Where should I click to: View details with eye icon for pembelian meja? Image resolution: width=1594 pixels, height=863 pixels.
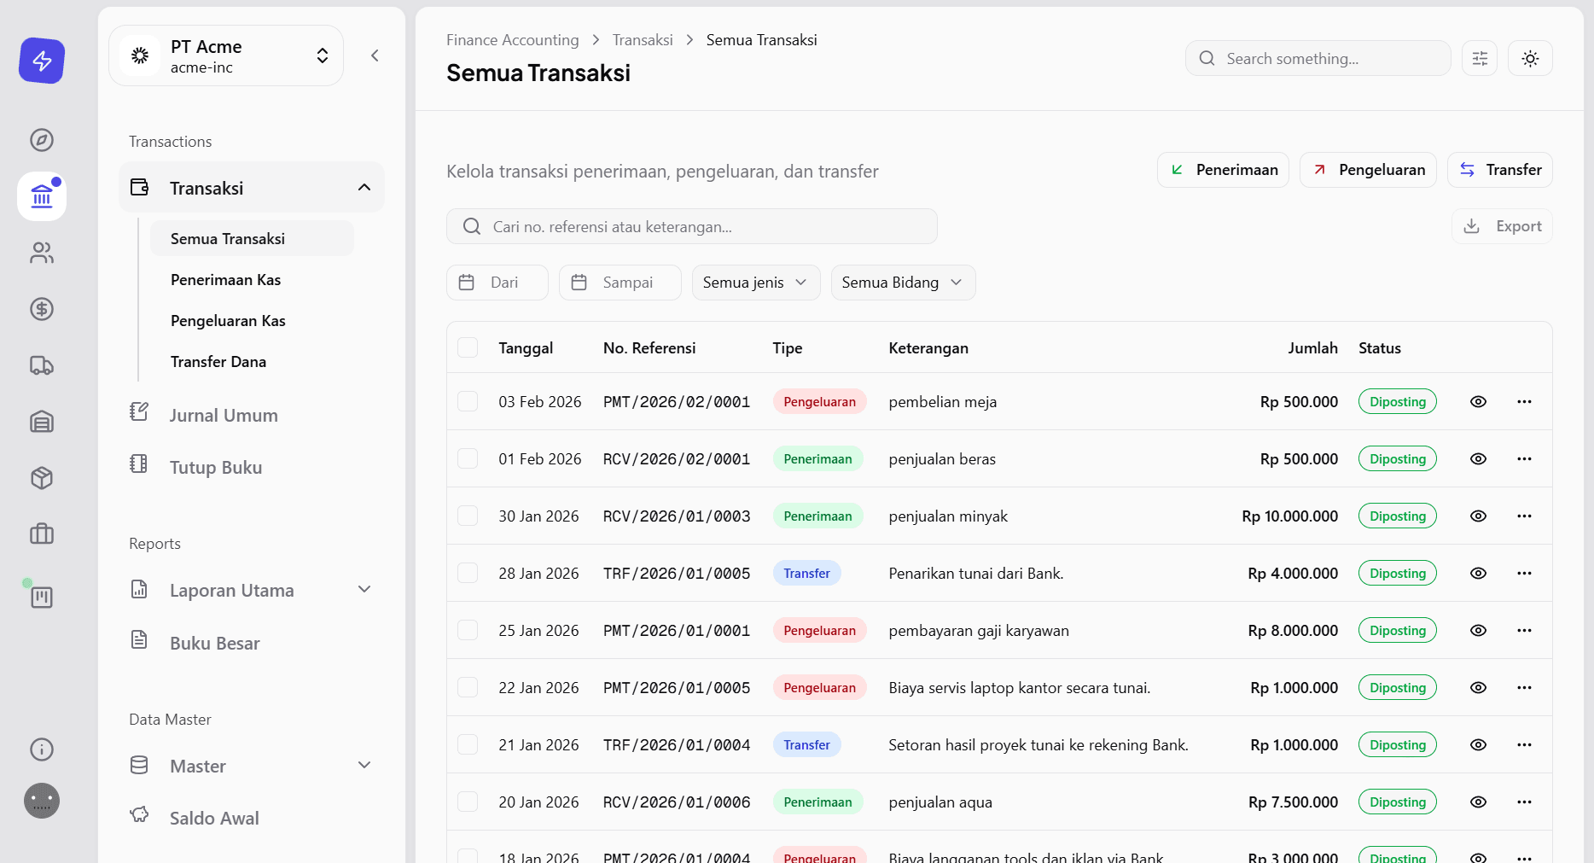1478,402
